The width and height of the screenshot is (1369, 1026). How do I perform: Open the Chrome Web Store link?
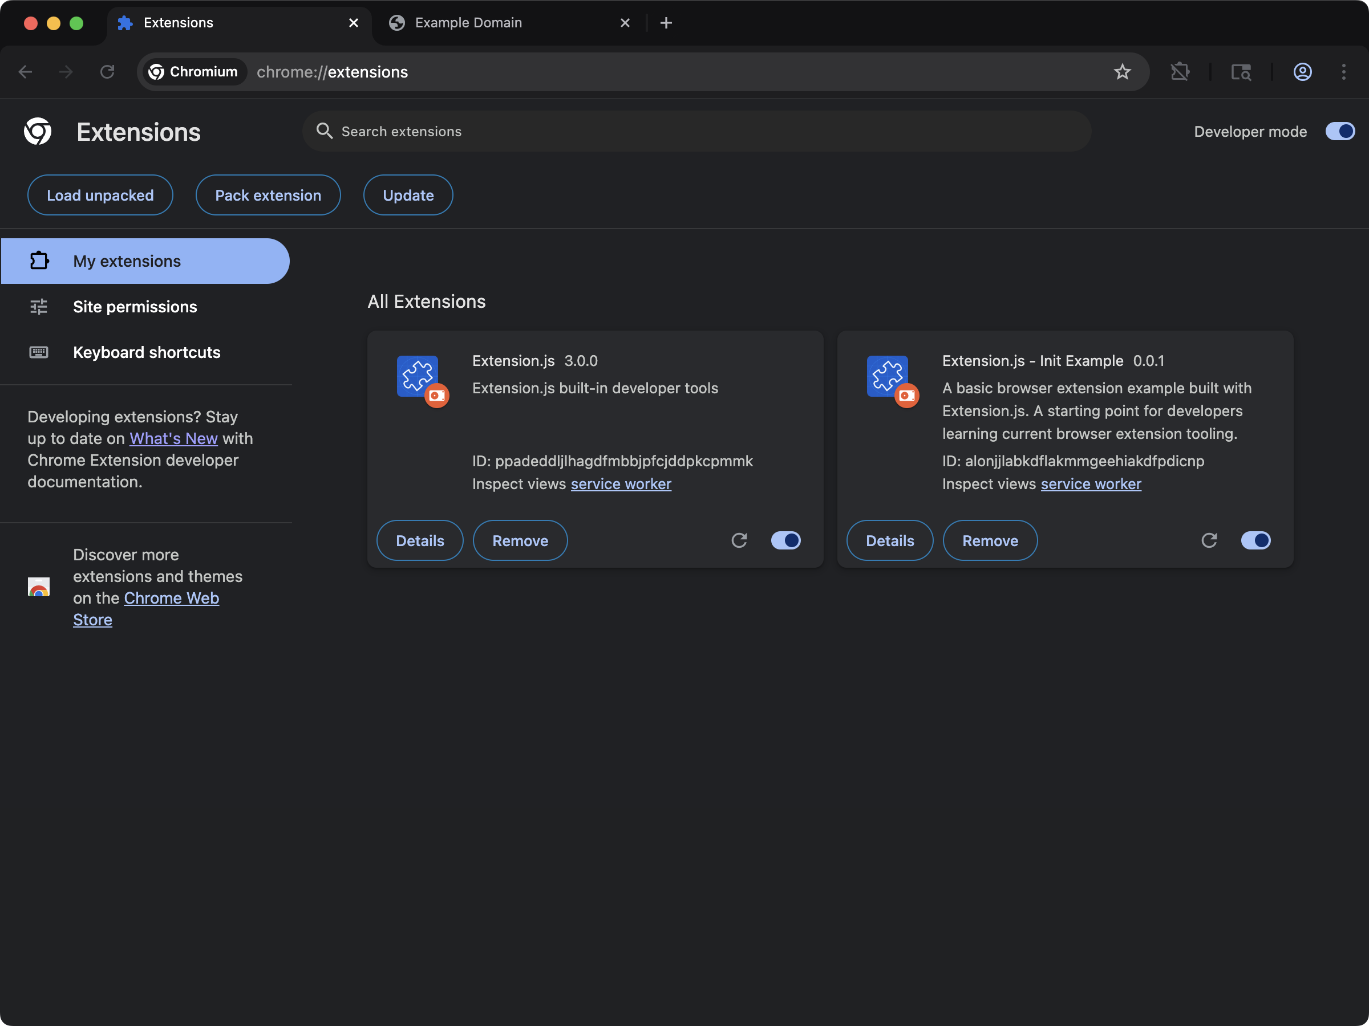pos(146,609)
